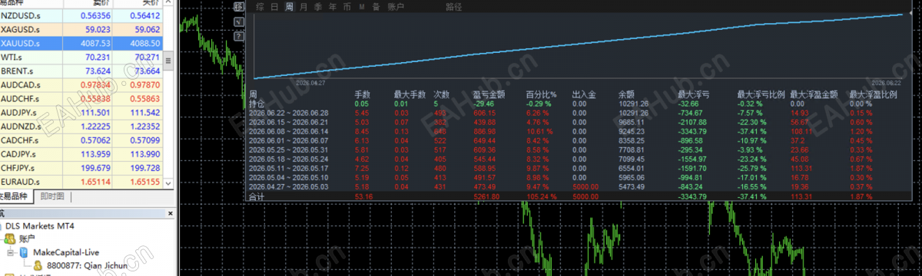Select the 交易品种 symbols tab in Market Watch

[17, 196]
